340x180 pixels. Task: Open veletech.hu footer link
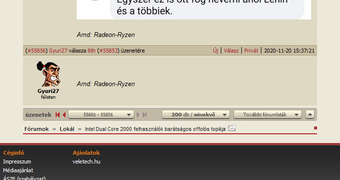tap(86, 162)
